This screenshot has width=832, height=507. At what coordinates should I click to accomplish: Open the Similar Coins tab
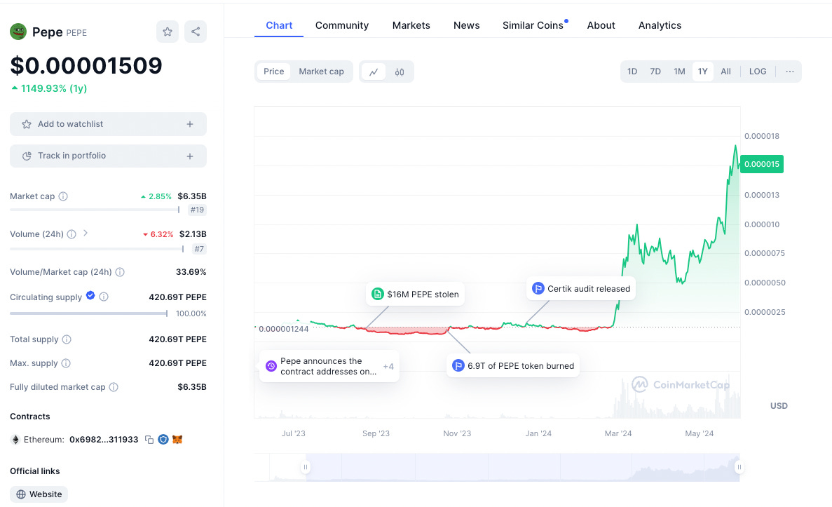click(x=533, y=25)
